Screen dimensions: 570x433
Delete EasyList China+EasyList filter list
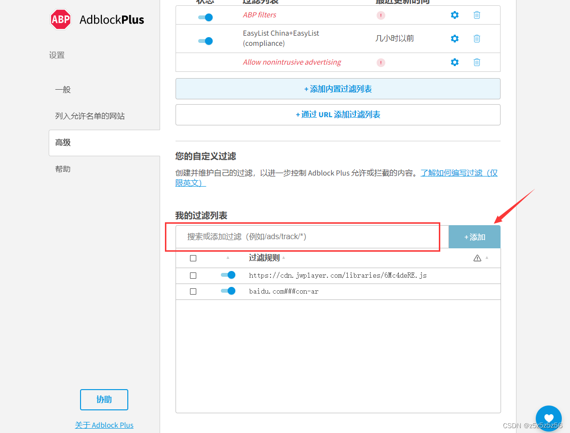pyautogui.click(x=476, y=39)
